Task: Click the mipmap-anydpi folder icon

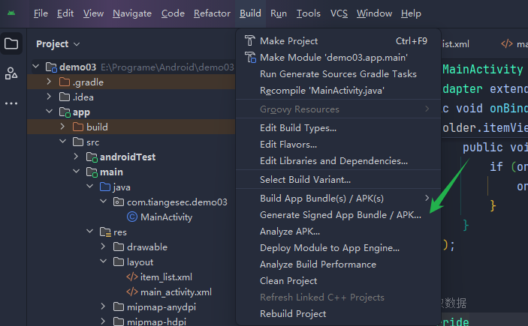Action: 119,307
